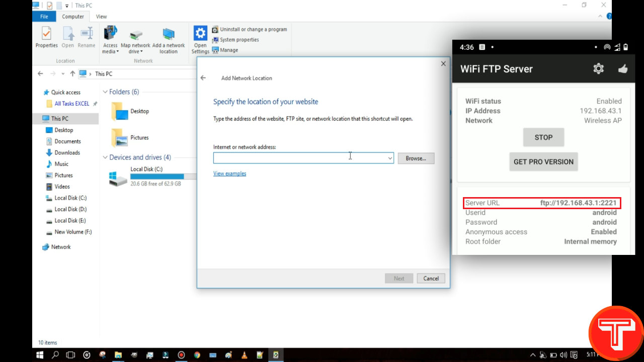Open quick access toolbar customize dropdown
644x362 pixels.
pos(67,6)
